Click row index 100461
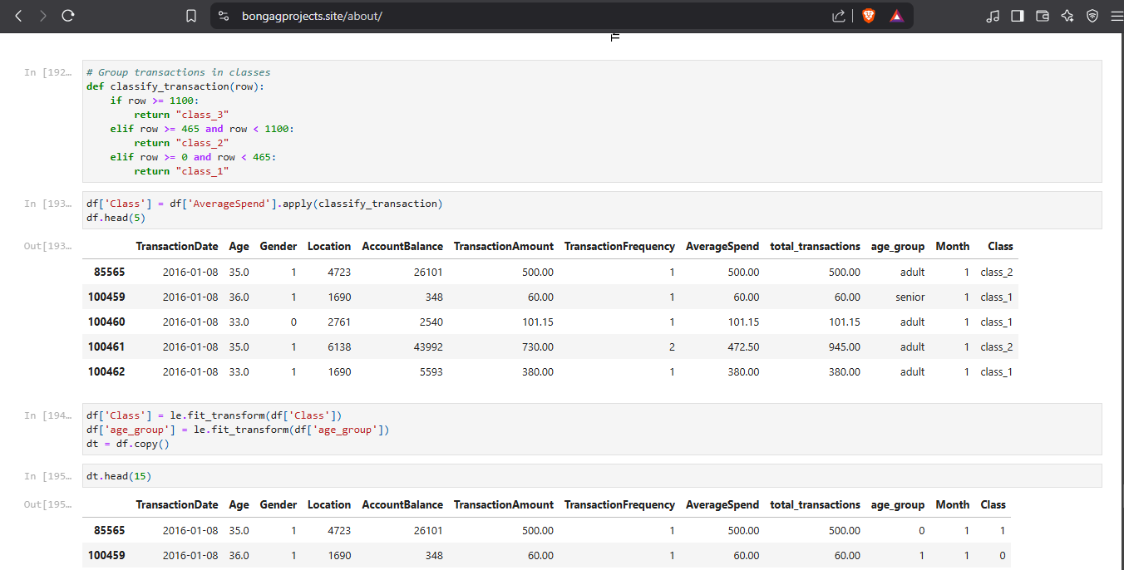This screenshot has height=570, width=1124. pos(106,346)
